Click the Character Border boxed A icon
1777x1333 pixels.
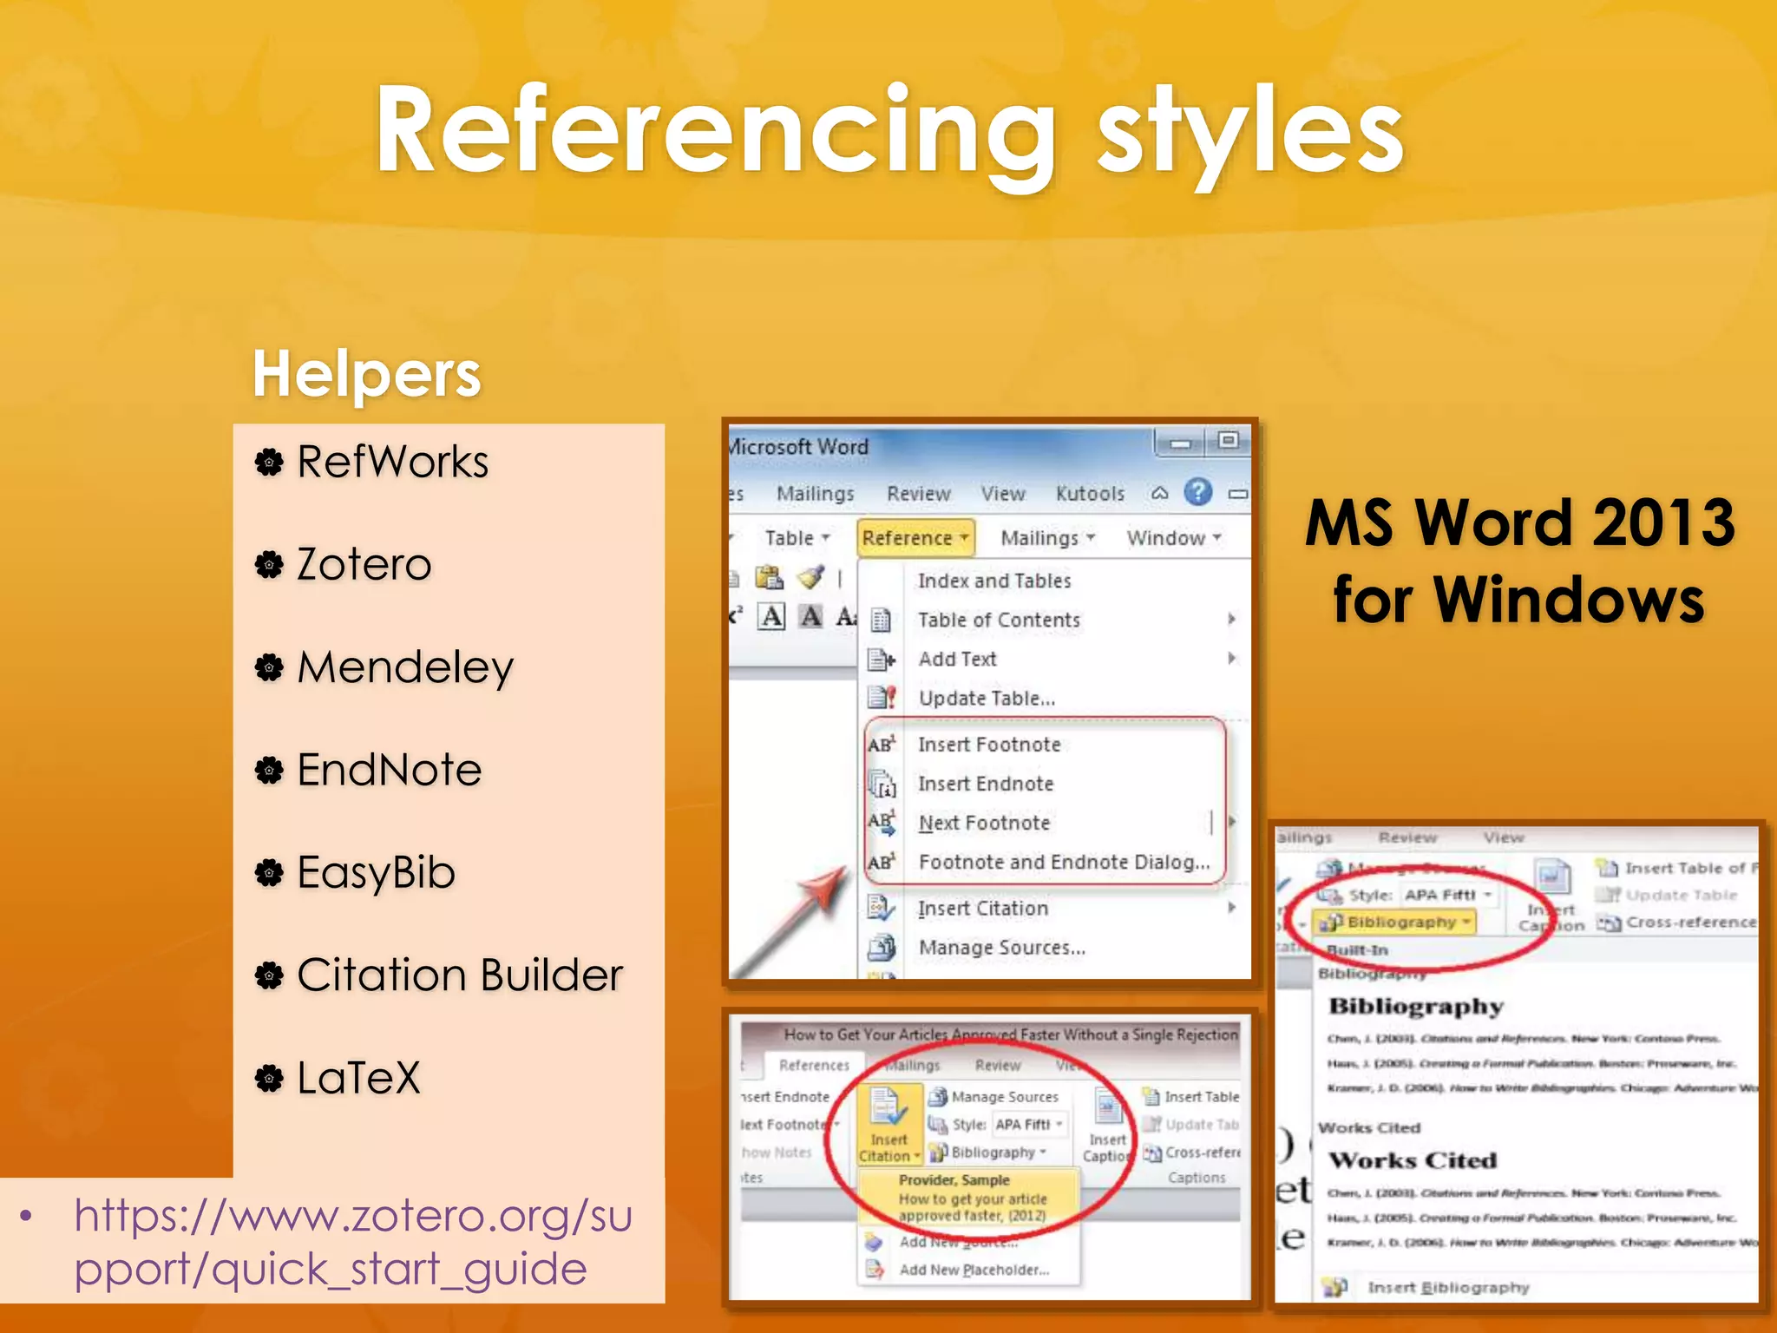pyautogui.click(x=770, y=617)
